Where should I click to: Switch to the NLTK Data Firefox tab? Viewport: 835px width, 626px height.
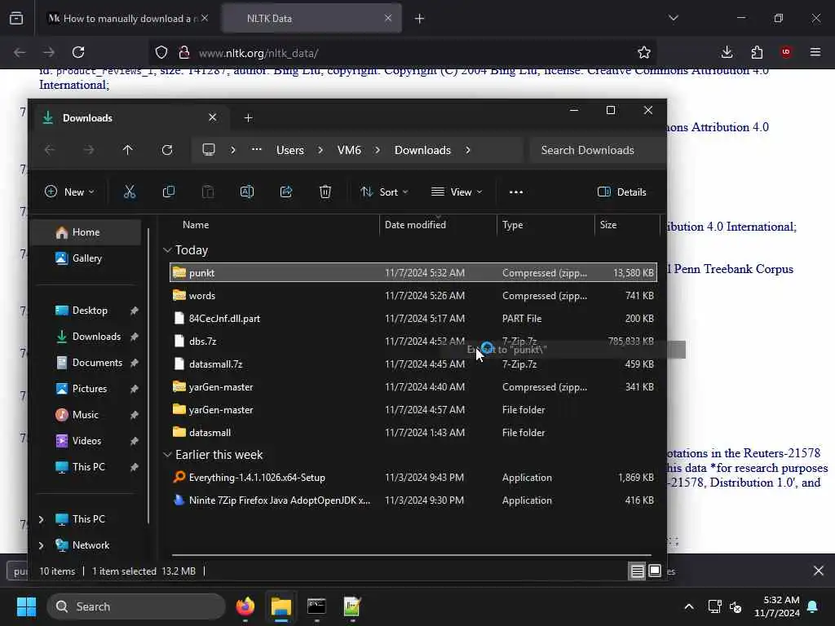click(311, 19)
